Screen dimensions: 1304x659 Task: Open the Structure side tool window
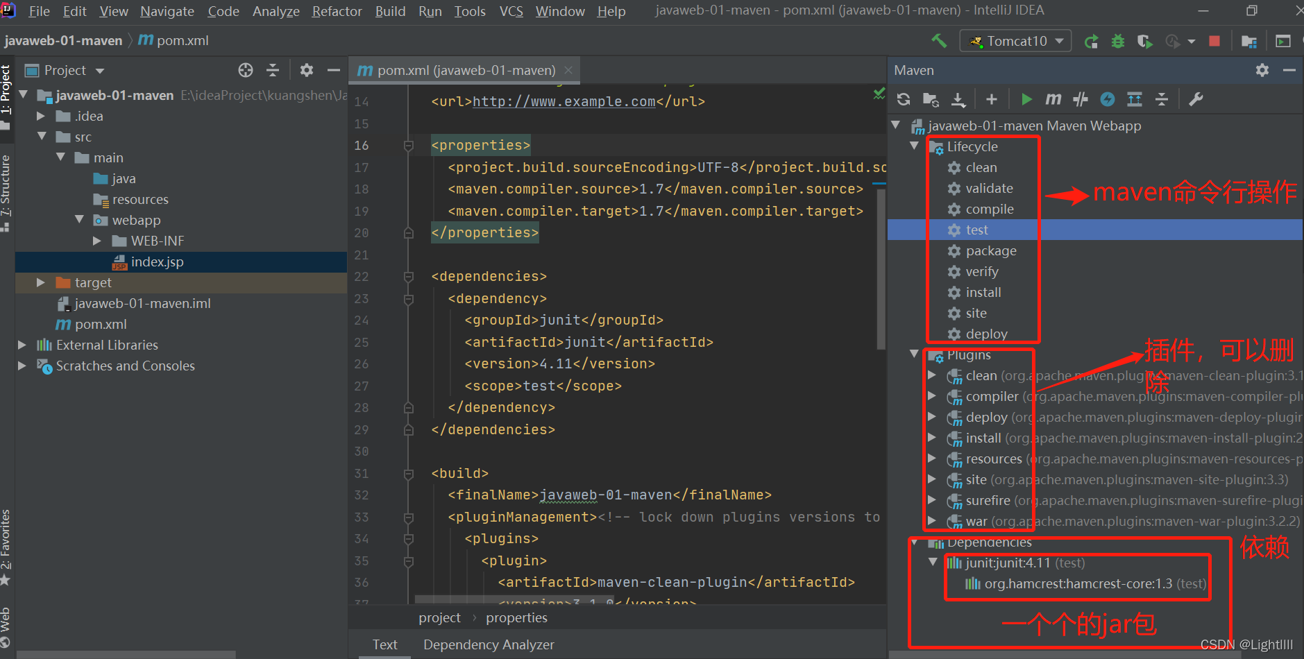point(6,194)
